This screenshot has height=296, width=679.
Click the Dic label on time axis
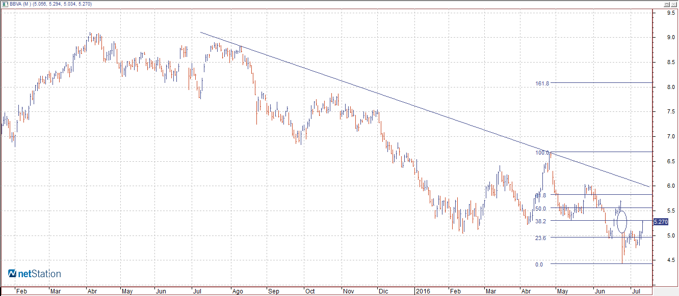point(382,292)
